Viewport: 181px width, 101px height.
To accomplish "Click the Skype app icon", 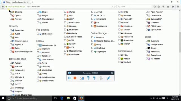I will pyautogui.click(x=40, y=12).
